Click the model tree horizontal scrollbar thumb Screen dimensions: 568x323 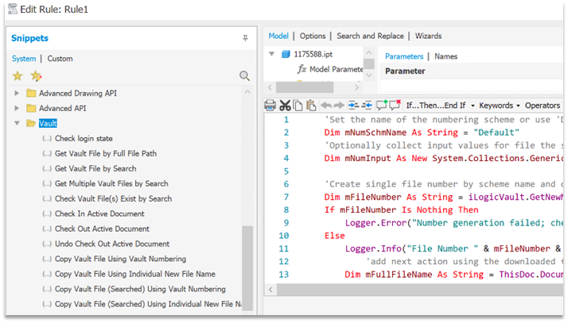305,87
